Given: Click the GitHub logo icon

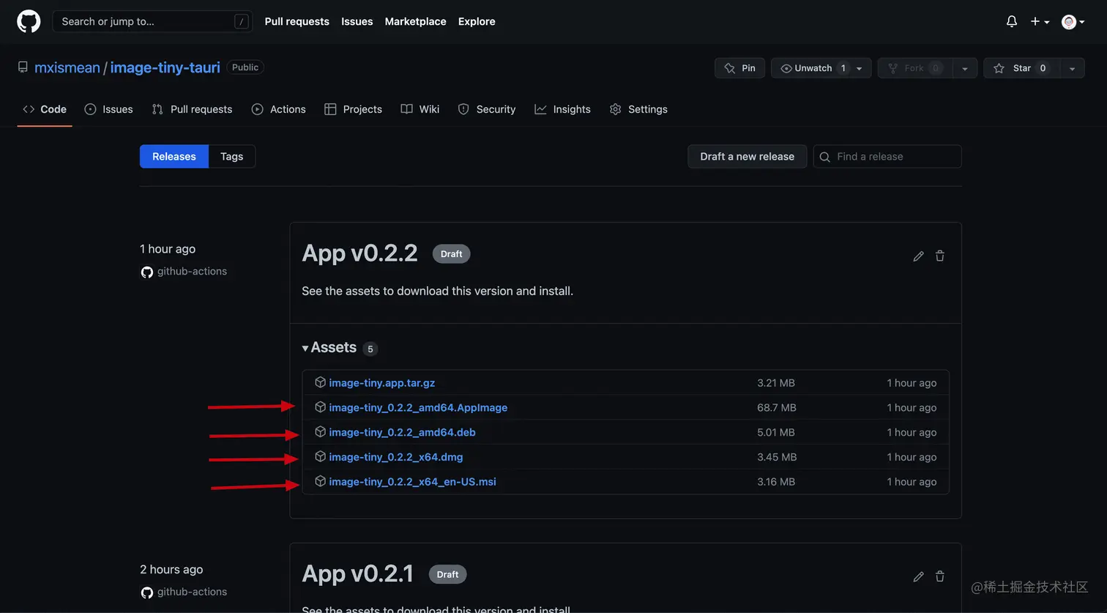Looking at the screenshot, I should pos(29,21).
